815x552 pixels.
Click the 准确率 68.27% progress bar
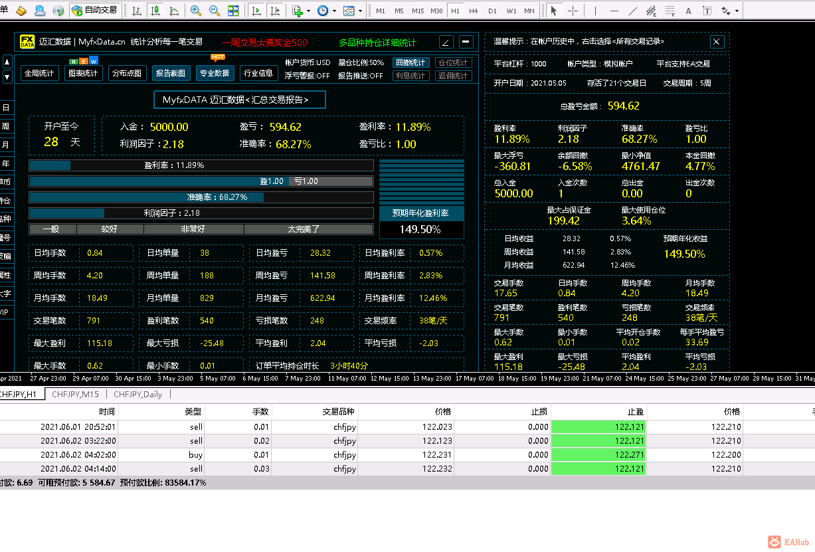(201, 197)
